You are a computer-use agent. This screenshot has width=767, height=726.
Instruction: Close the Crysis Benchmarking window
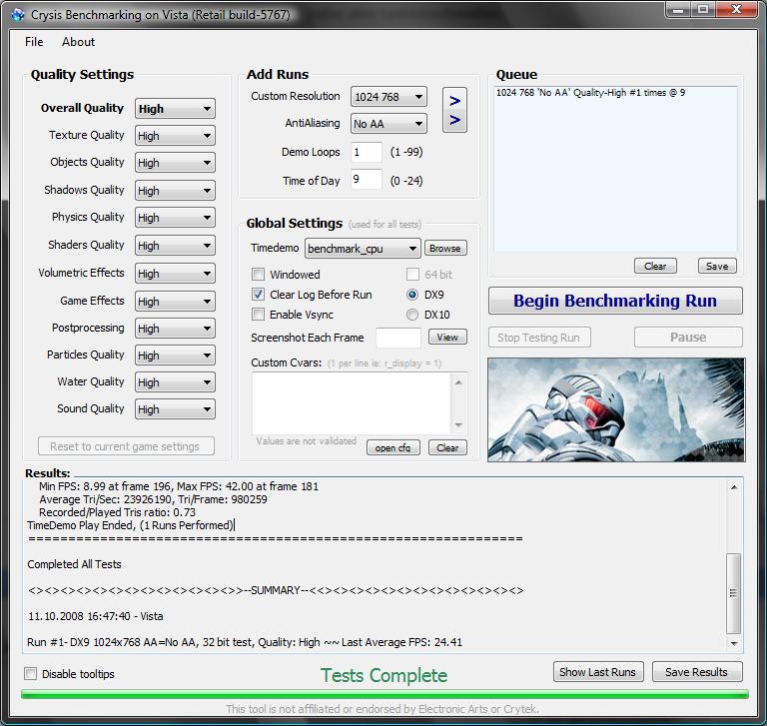coord(736,9)
